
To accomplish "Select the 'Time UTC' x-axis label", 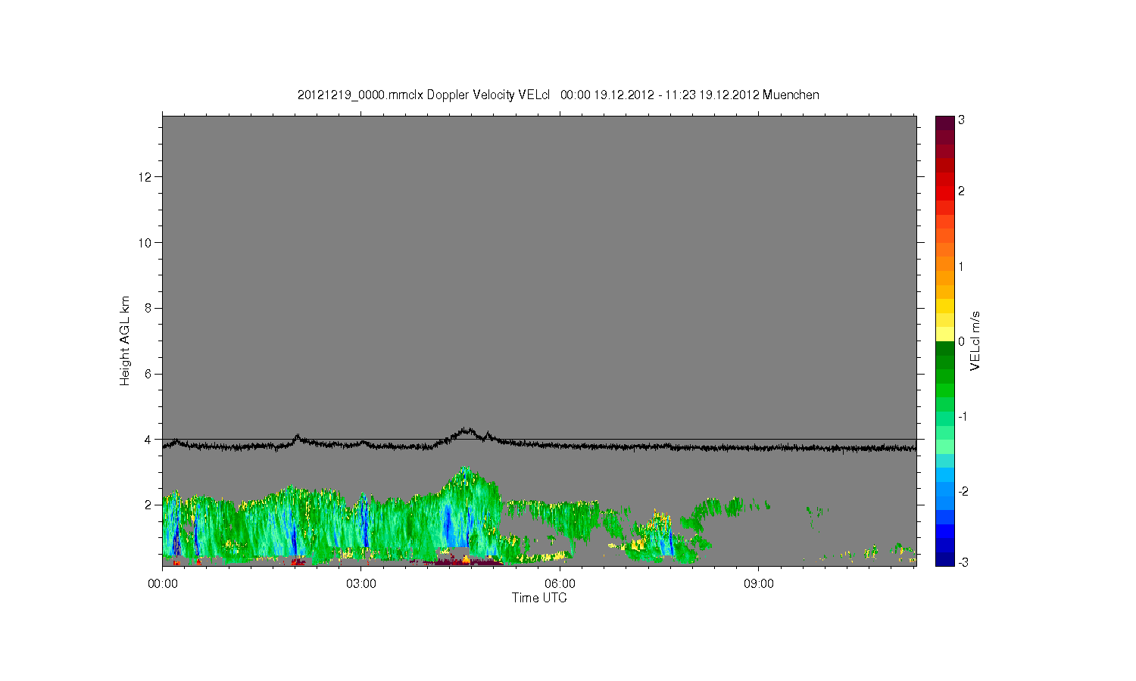I will 539,598.
